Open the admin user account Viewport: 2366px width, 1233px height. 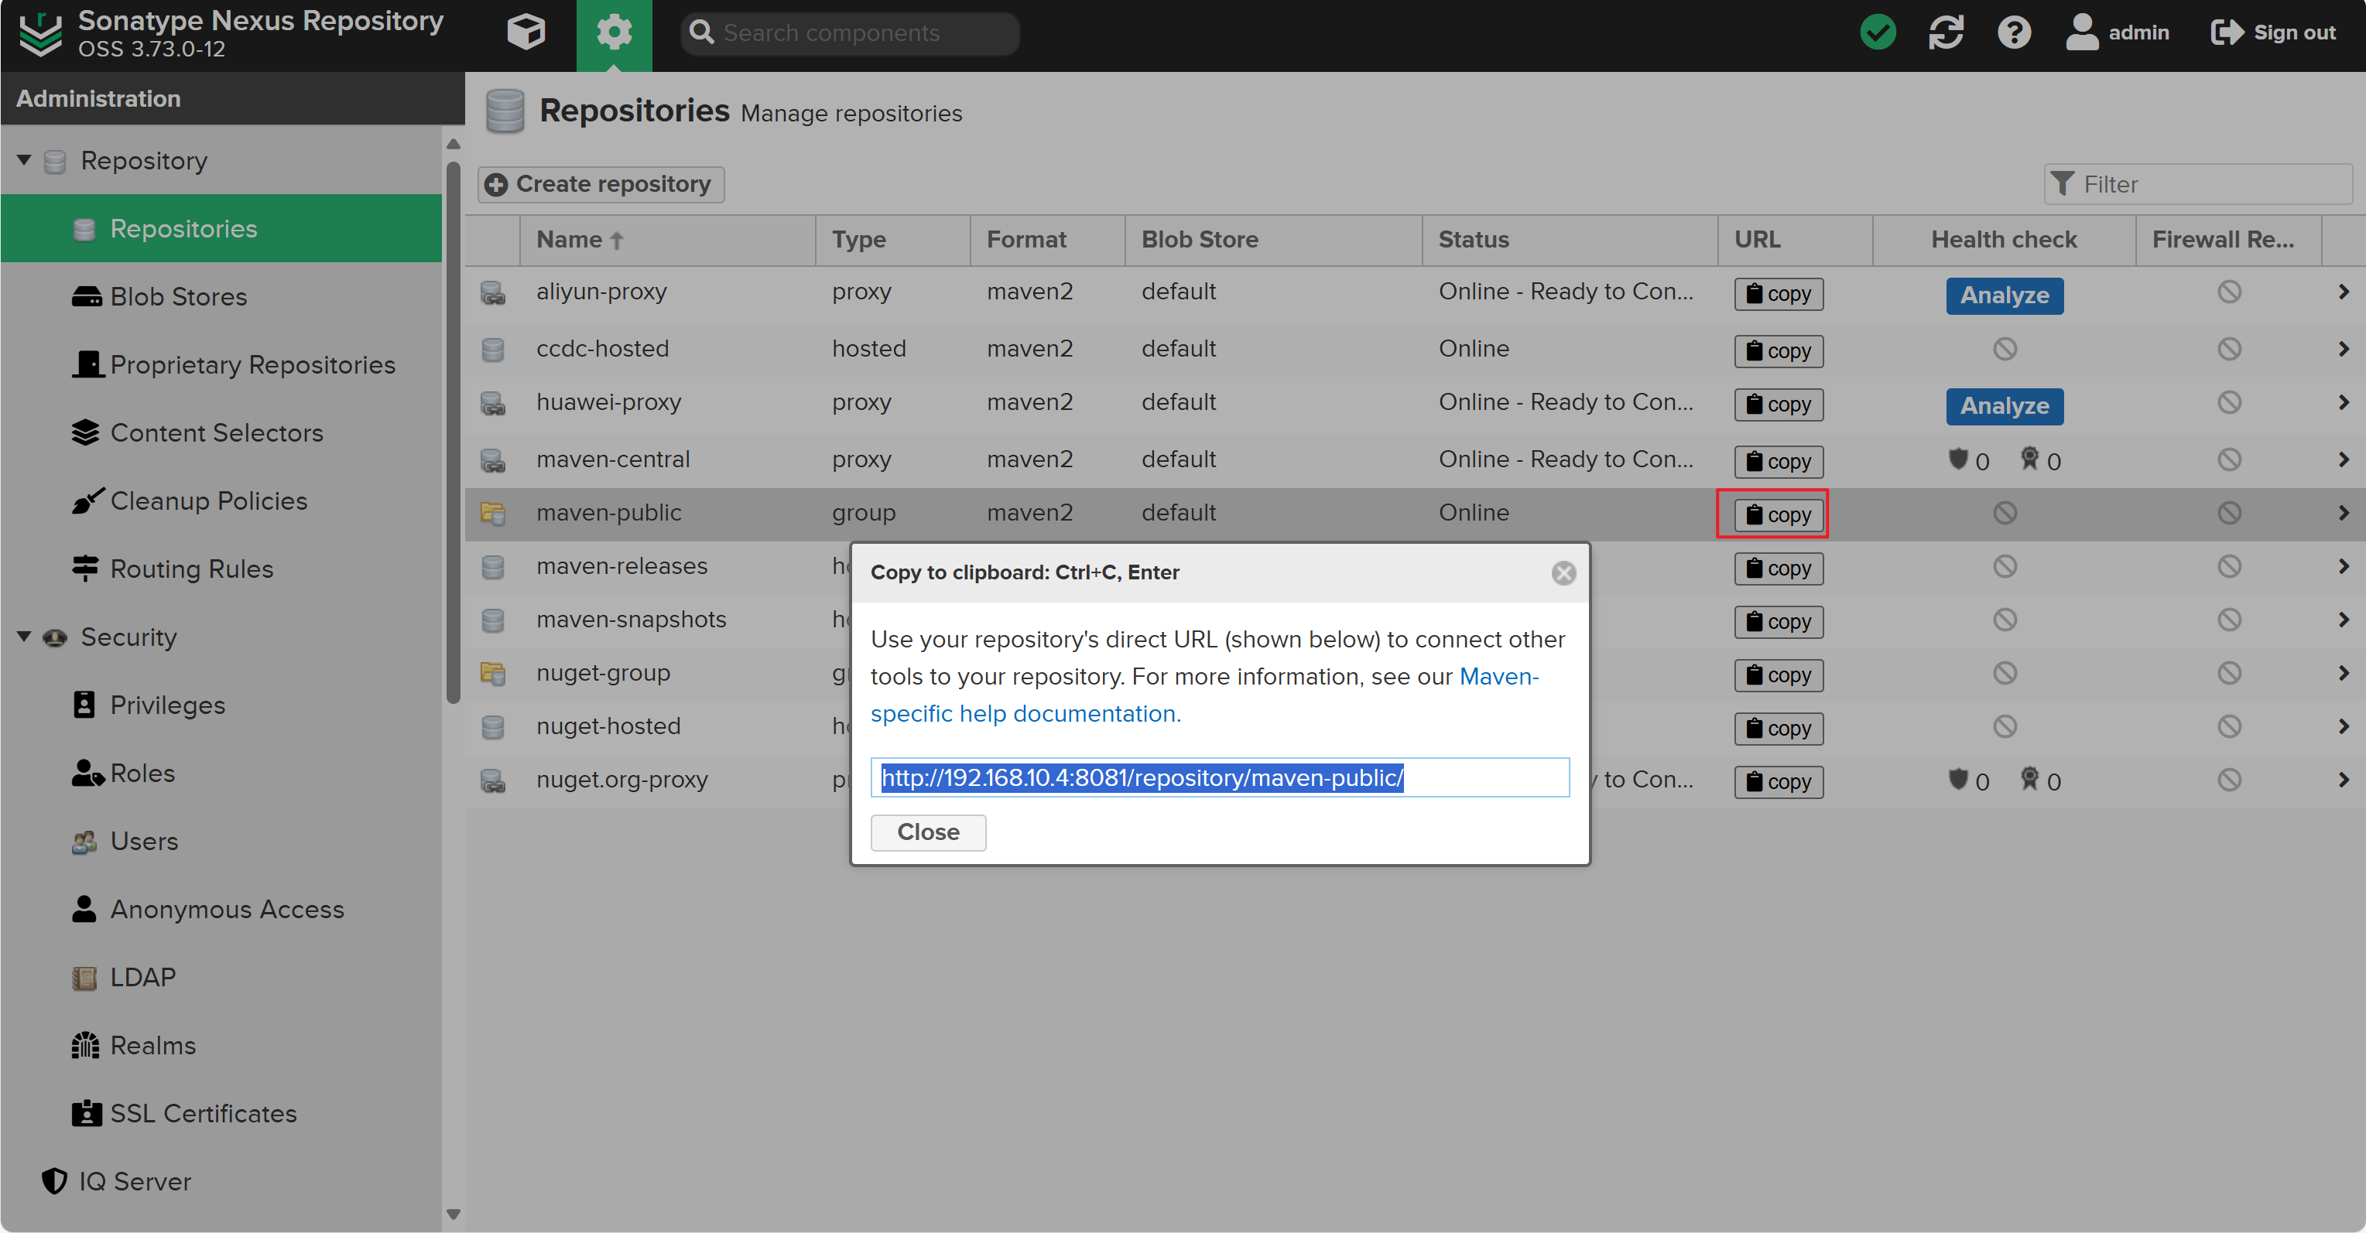tap(2117, 33)
